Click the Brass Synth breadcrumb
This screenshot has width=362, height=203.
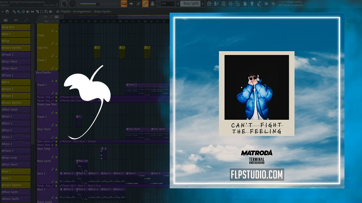click(102, 12)
